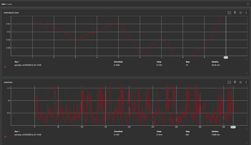Sort by Run column in epoch_loss table
Image resolution: width=251 pixels, height=145 pixels.
tap(17, 62)
